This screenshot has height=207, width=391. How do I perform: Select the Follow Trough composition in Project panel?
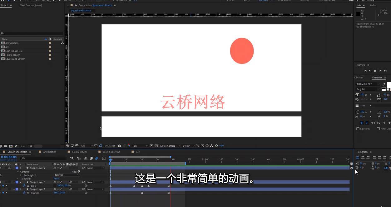click(x=13, y=55)
